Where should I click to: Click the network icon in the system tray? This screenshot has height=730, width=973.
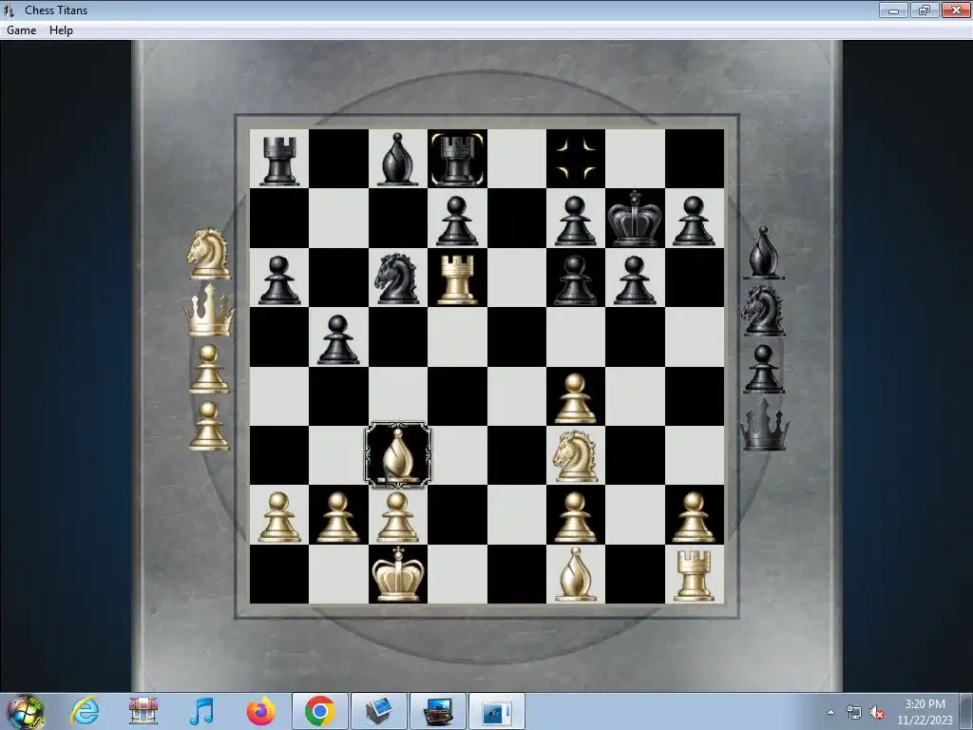[854, 713]
